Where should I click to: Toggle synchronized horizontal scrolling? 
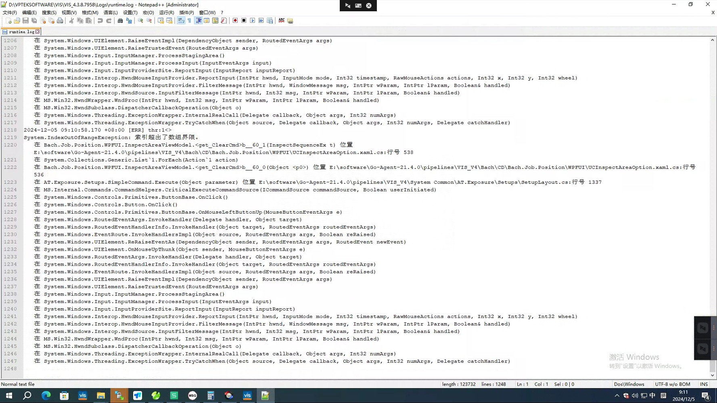(169, 21)
